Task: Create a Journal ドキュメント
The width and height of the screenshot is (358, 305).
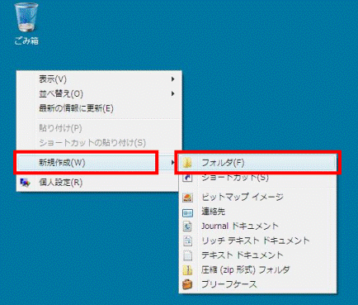Action: [x=257, y=226]
